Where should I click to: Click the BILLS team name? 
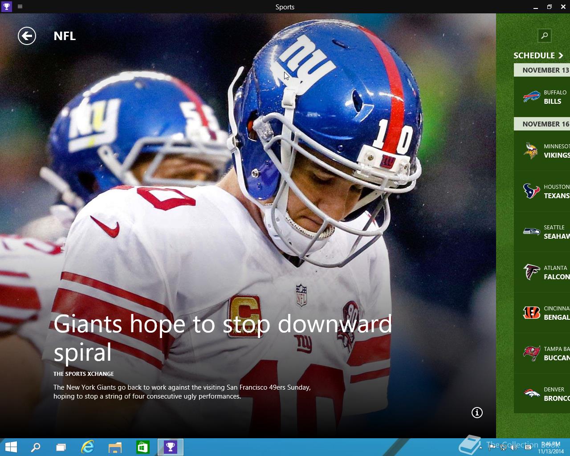pyautogui.click(x=552, y=102)
